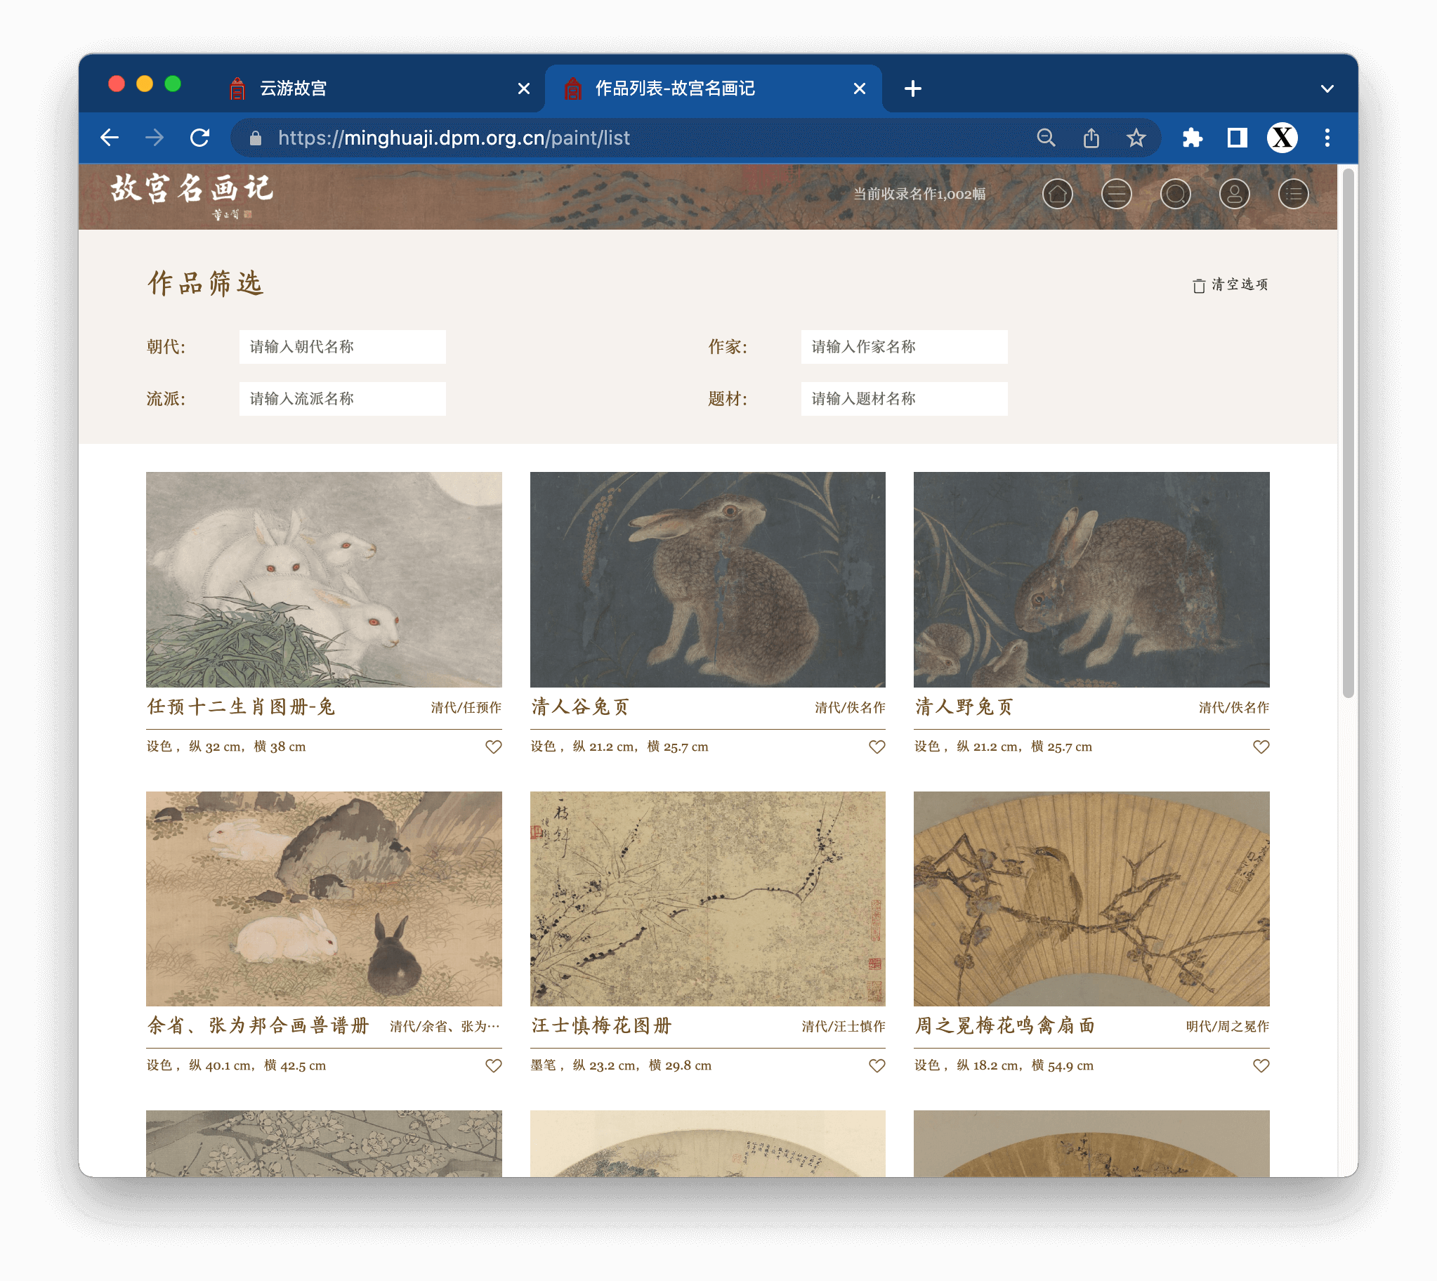Reload the page with refresh icon

200,138
